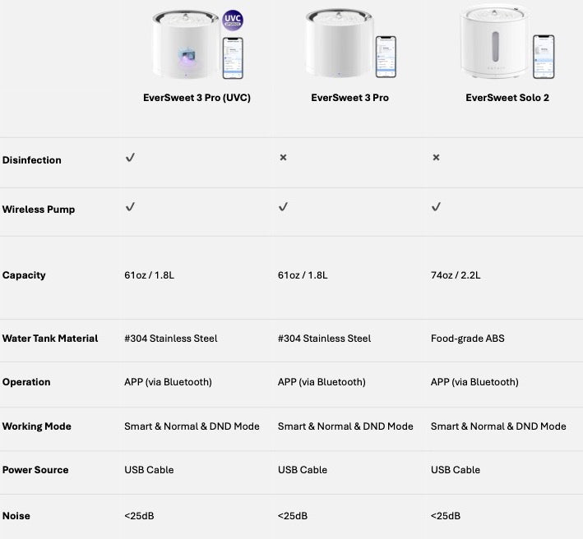
Task: Click the Wireless Pump row label
Action: coord(39,210)
